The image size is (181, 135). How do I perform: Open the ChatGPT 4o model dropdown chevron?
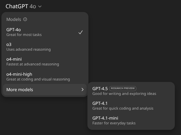pos(40,7)
